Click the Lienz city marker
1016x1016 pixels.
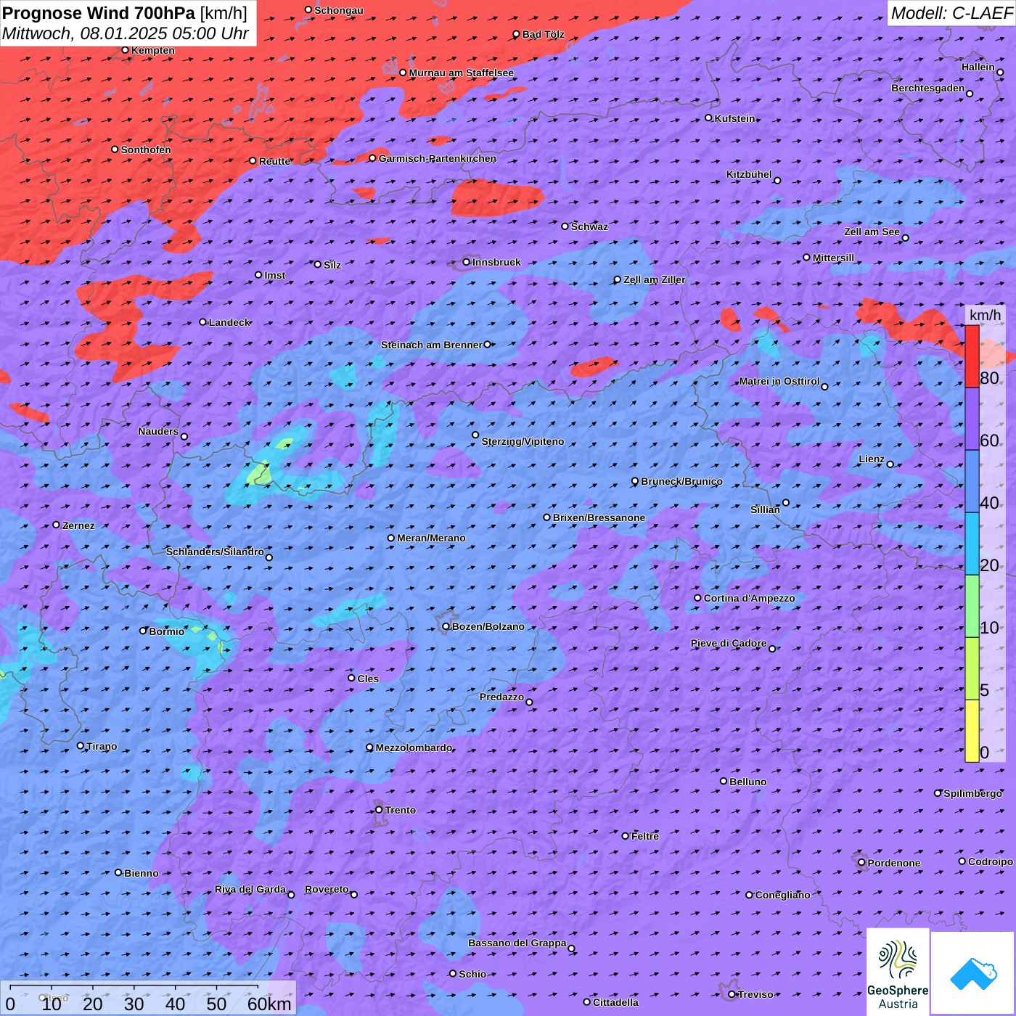click(x=890, y=464)
